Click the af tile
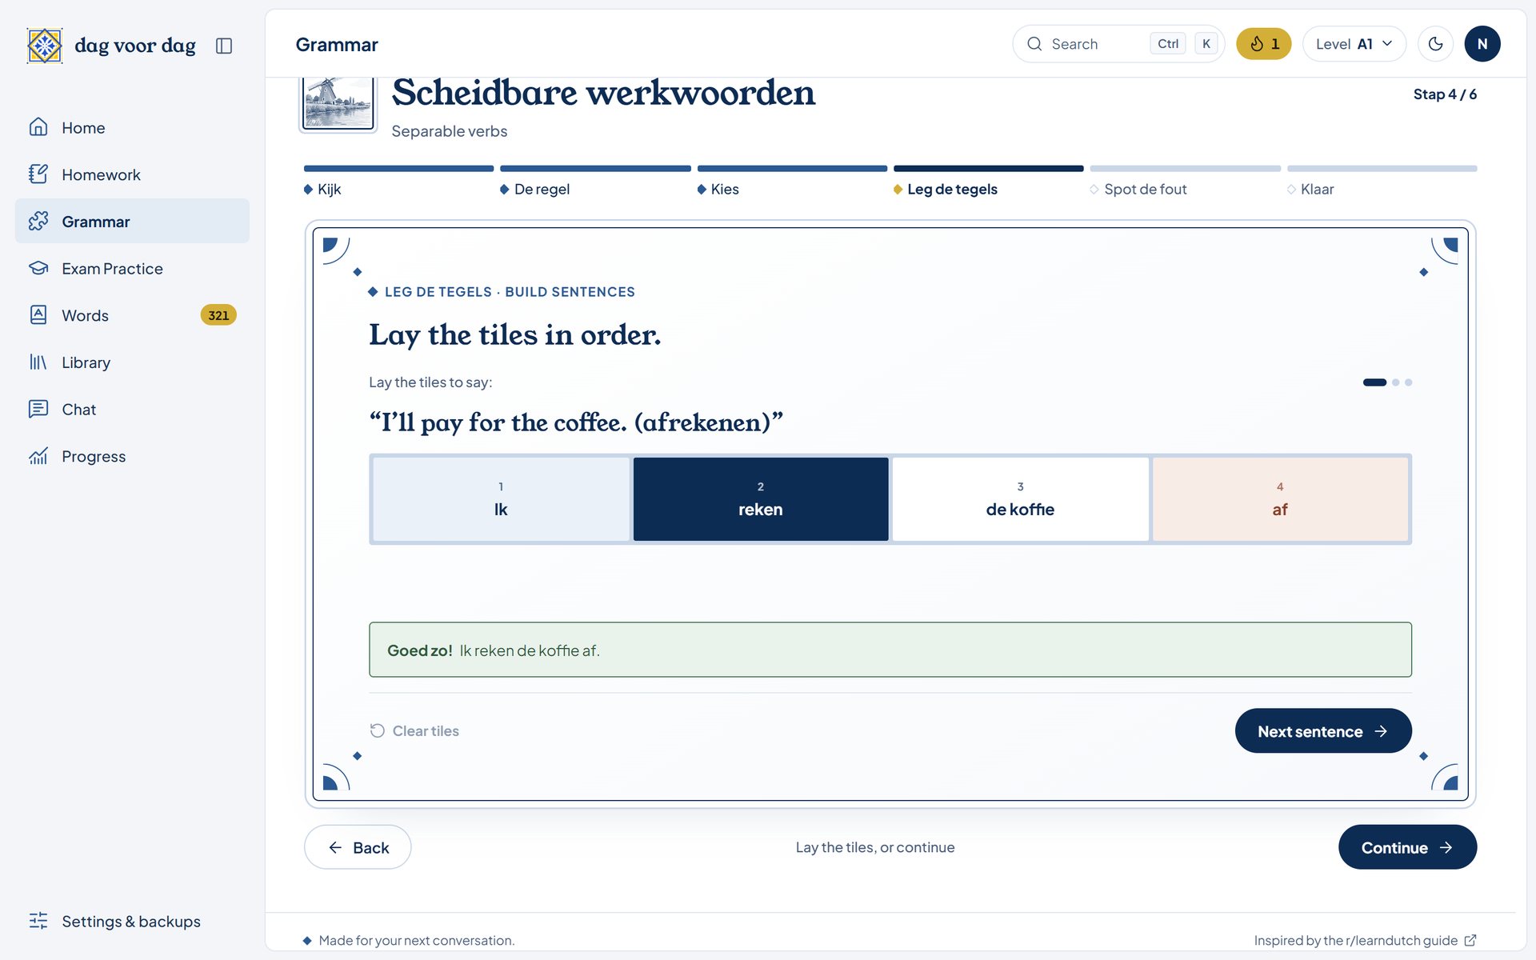 [x=1280, y=499]
